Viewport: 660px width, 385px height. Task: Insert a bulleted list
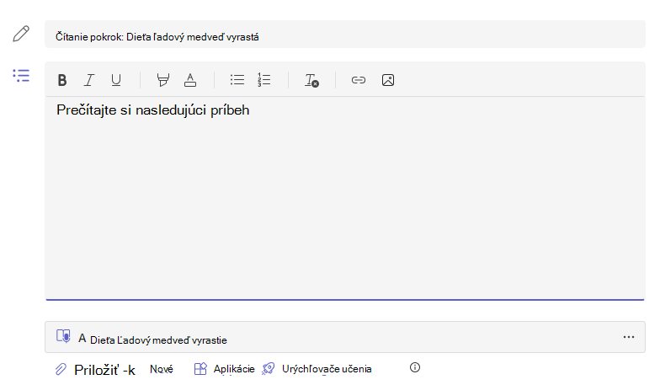(x=237, y=79)
